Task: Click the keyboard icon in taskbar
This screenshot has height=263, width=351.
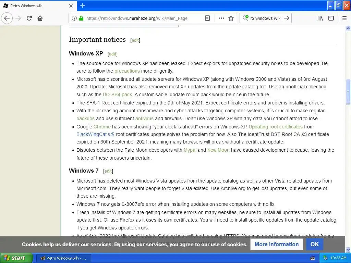Action: tap(313, 258)
